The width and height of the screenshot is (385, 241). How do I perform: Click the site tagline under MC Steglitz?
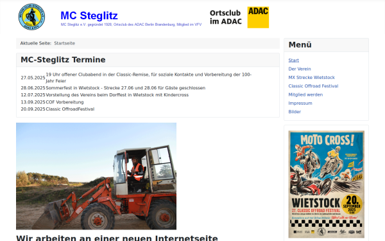point(131,24)
